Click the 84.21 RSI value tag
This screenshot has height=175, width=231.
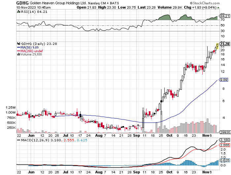[x=224, y=16]
